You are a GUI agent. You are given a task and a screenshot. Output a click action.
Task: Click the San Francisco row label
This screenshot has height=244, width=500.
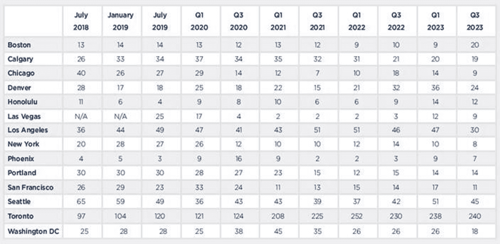pos(31,187)
